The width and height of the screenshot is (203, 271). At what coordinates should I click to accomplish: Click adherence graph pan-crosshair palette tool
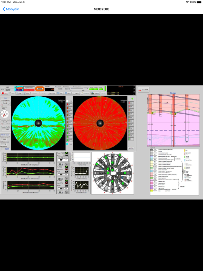[66, 192]
